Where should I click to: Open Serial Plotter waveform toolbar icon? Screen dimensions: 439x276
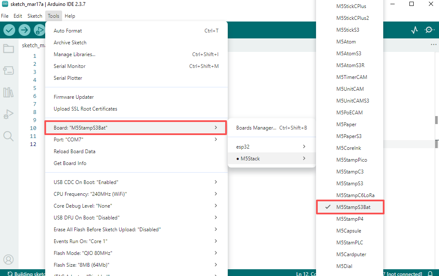(414, 30)
